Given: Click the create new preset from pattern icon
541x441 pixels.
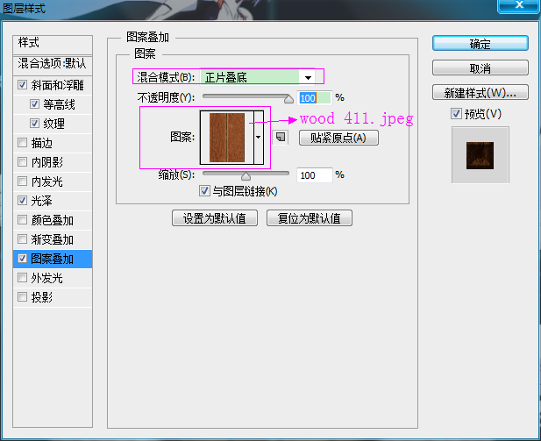Looking at the screenshot, I should (x=281, y=138).
